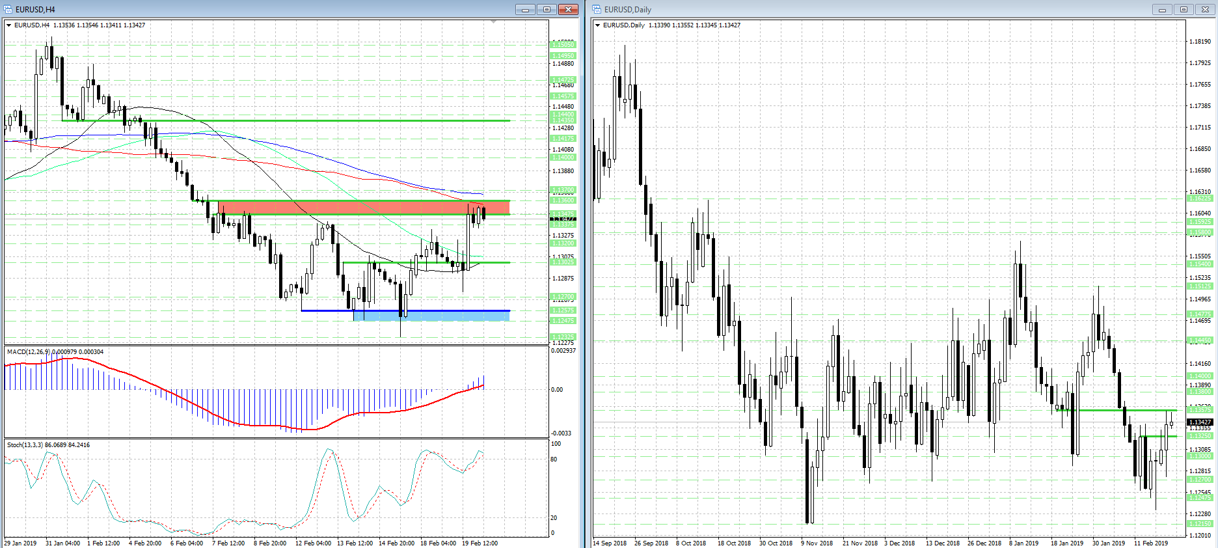Image resolution: width=1218 pixels, height=548 pixels.
Task: Expand the arrow beside the EURUSD,Daily chart label
Action: [x=598, y=25]
